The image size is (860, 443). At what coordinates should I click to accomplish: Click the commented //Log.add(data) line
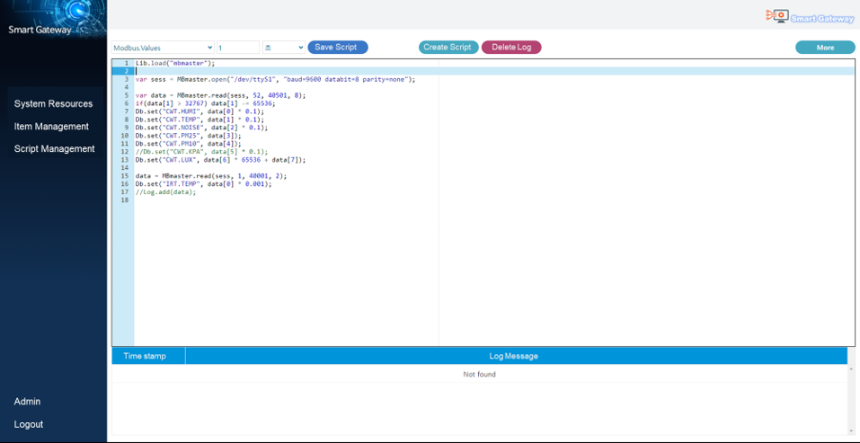click(165, 192)
